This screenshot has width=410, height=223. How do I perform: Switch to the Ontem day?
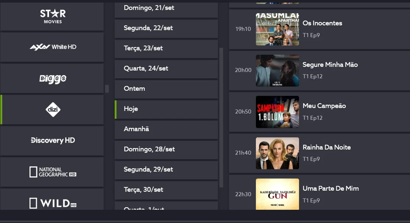coord(166,89)
